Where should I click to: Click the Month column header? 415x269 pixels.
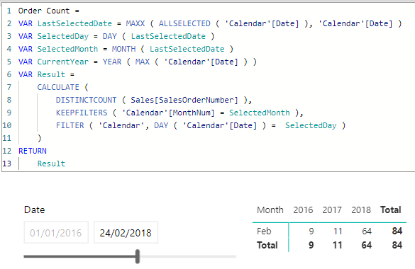(x=270, y=210)
